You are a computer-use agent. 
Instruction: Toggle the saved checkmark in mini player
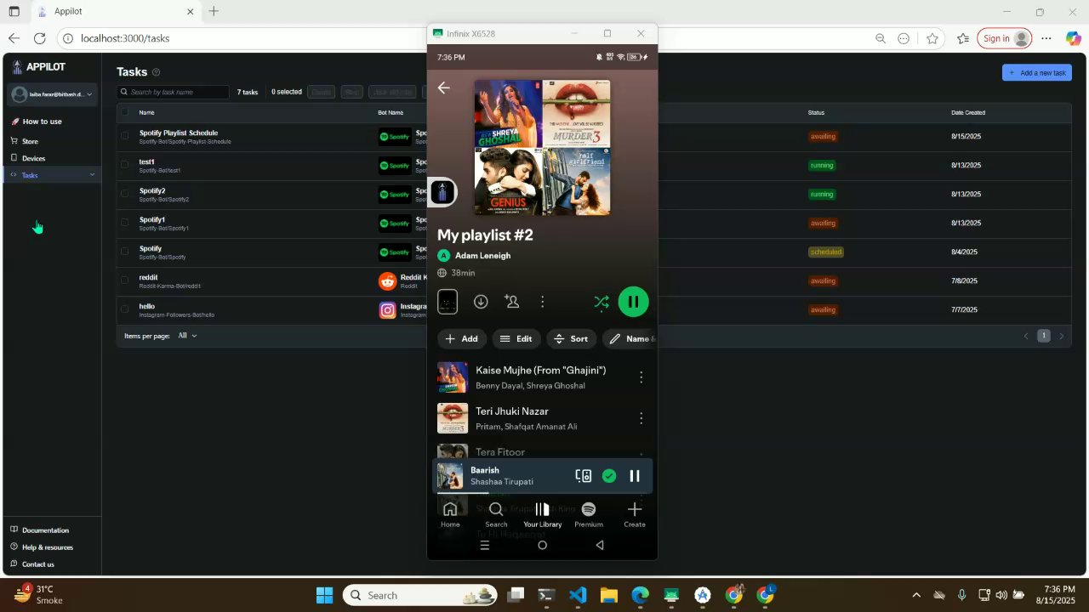(609, 476)
